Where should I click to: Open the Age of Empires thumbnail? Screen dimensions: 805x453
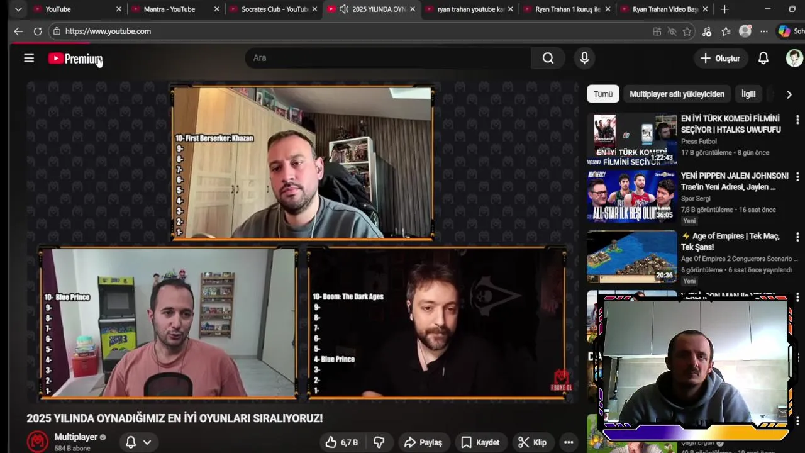pos(632,256)
